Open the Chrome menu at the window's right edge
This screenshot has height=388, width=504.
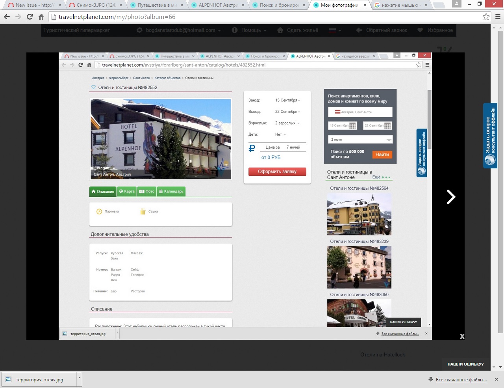coord(498,17)
